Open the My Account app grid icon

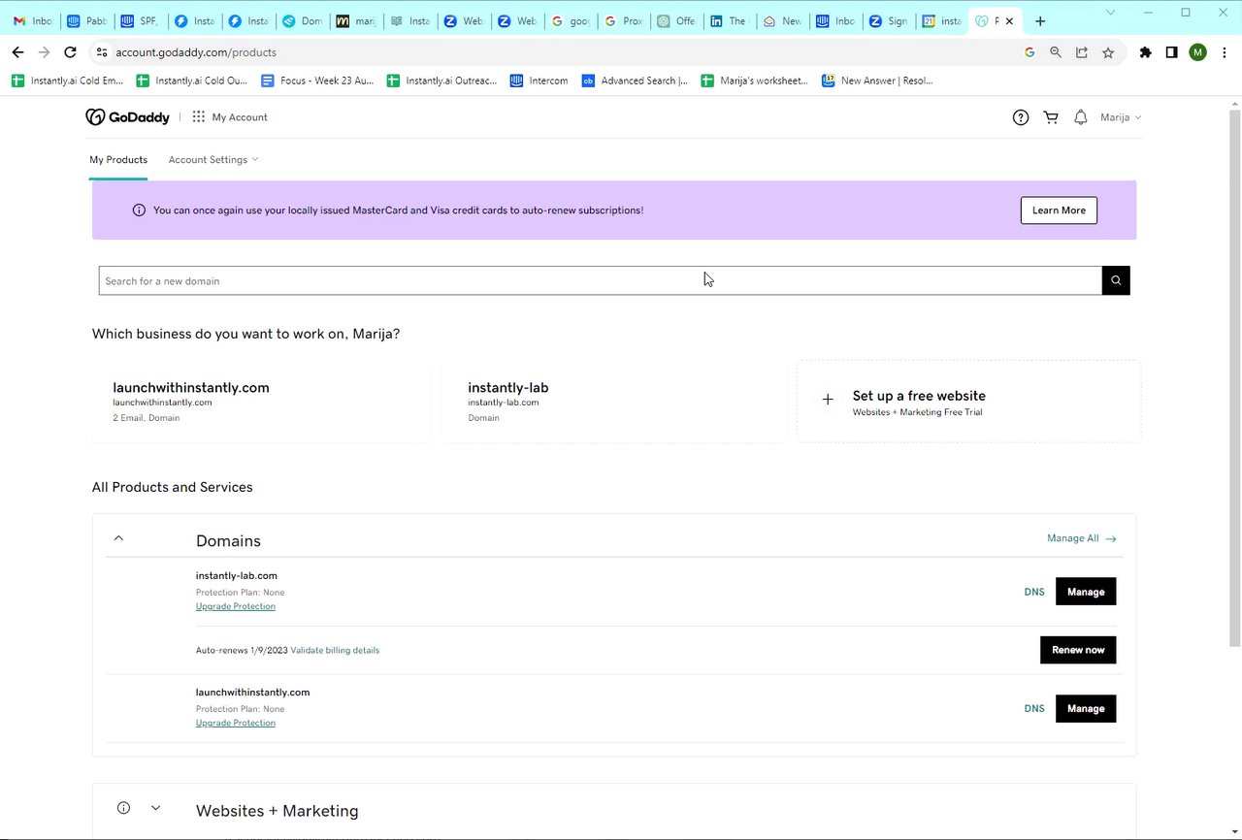click(198, 117)
